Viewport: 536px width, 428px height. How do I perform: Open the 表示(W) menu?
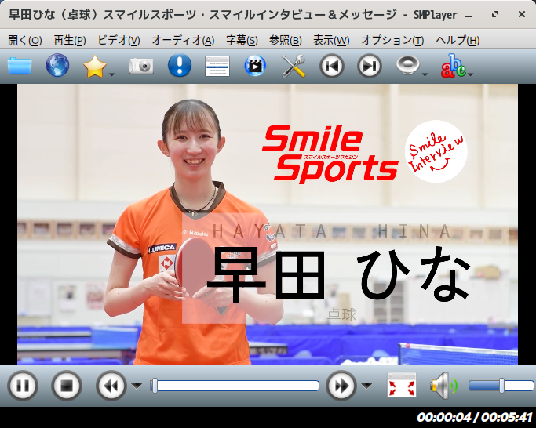[x=331, y=40]
